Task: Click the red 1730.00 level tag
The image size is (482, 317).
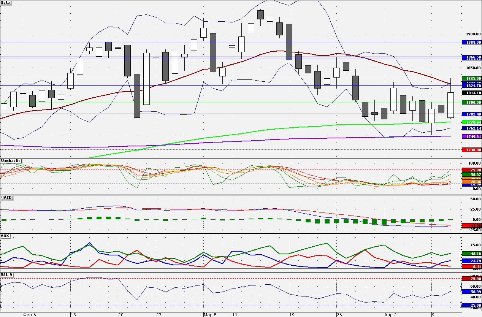Action: [472, 150]
